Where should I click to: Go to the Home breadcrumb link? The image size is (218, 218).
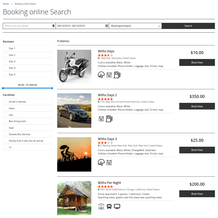pos(6,4)
